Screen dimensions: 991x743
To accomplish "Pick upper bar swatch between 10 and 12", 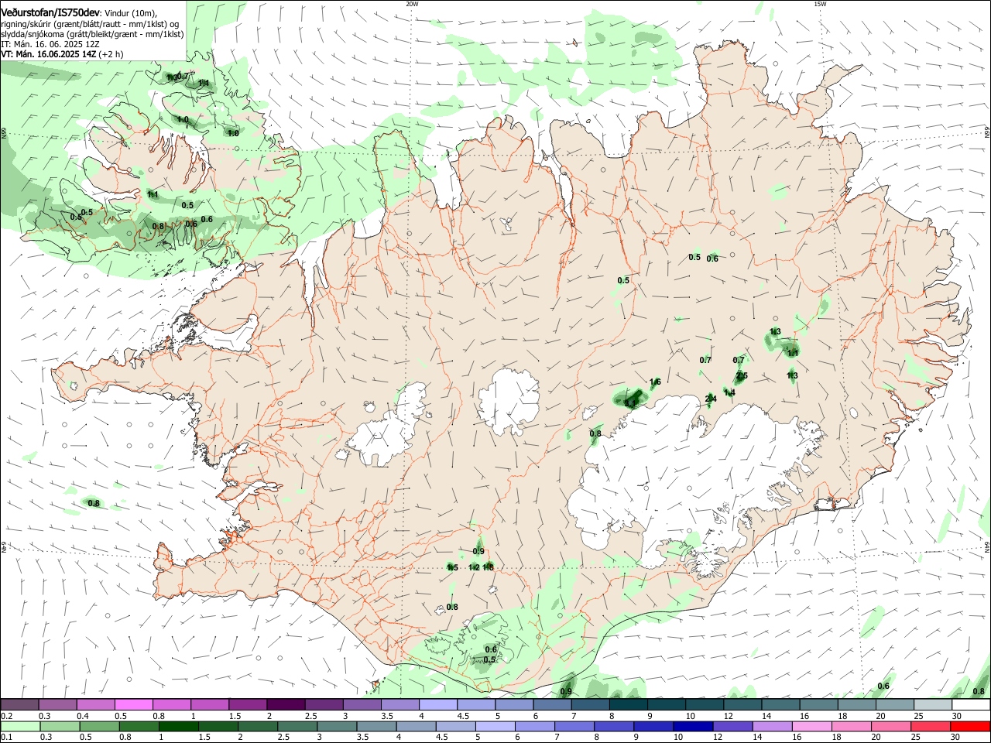I will coord(704,704).
